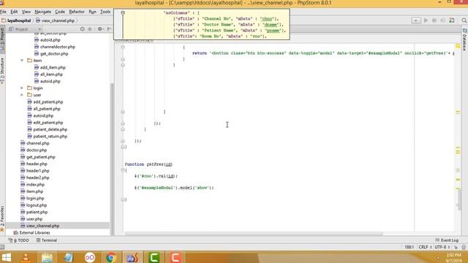Open Chrome from taskbar
This screenshot has height=263, width=468.
(x=111, y=257)
